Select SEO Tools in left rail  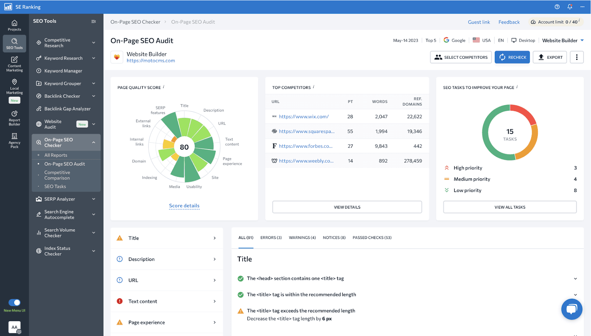14,44
